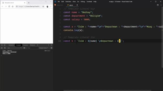The image size is (163, 91).
Task: Open VS Code Help menu
Action: (95, 2)
